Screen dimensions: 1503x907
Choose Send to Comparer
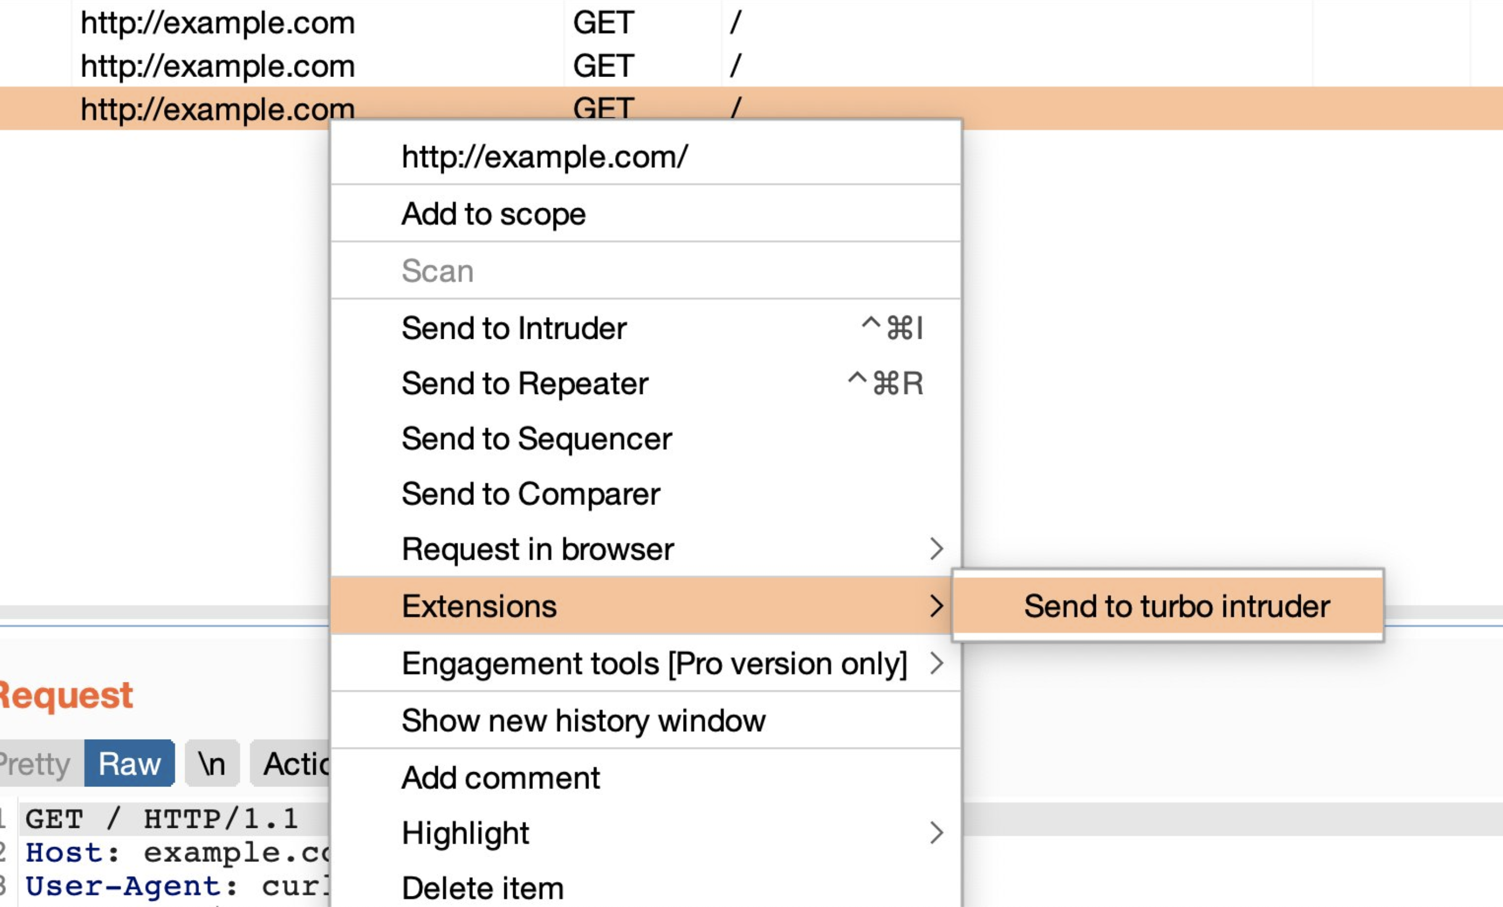pyautogui.click(x=531, y=494)
